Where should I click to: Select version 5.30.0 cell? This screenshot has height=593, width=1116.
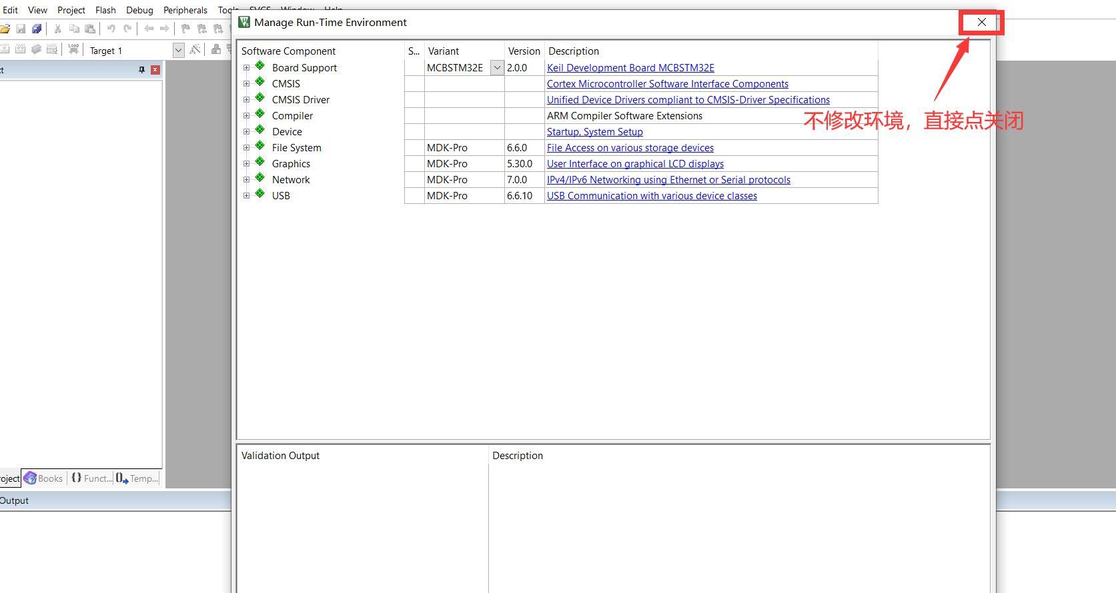point(524,163)
